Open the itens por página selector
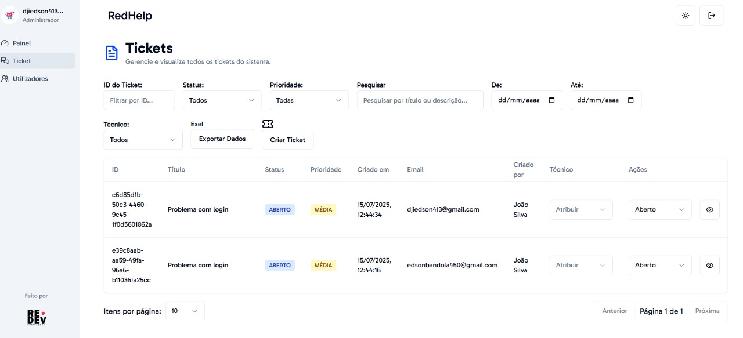The height and width of the screenshot is (338, 743). coord(185,311)
